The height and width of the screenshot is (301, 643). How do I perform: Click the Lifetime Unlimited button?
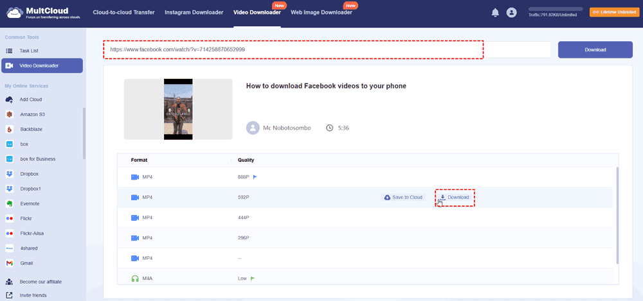tap(613, 12)
